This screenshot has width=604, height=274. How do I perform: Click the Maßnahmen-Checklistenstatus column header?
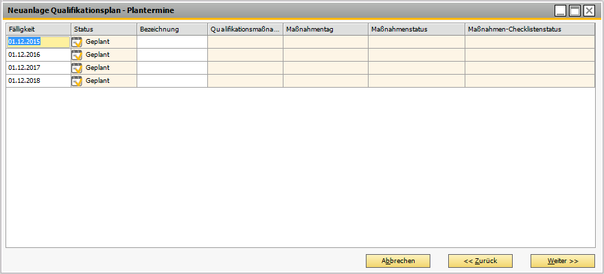tap(529, 29)
